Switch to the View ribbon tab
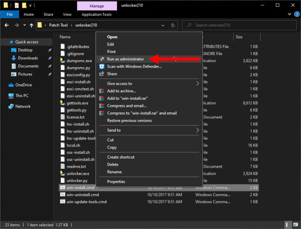The image size is (301, 229). point(67,15)
